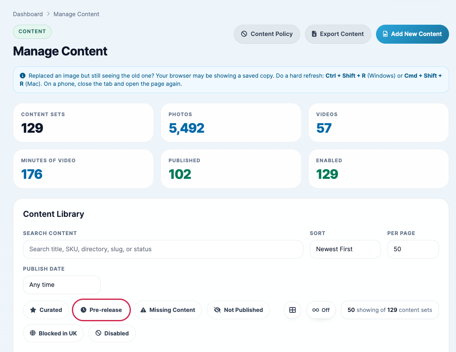
Task: Click the Export Content button
Action: click(338, 34)
